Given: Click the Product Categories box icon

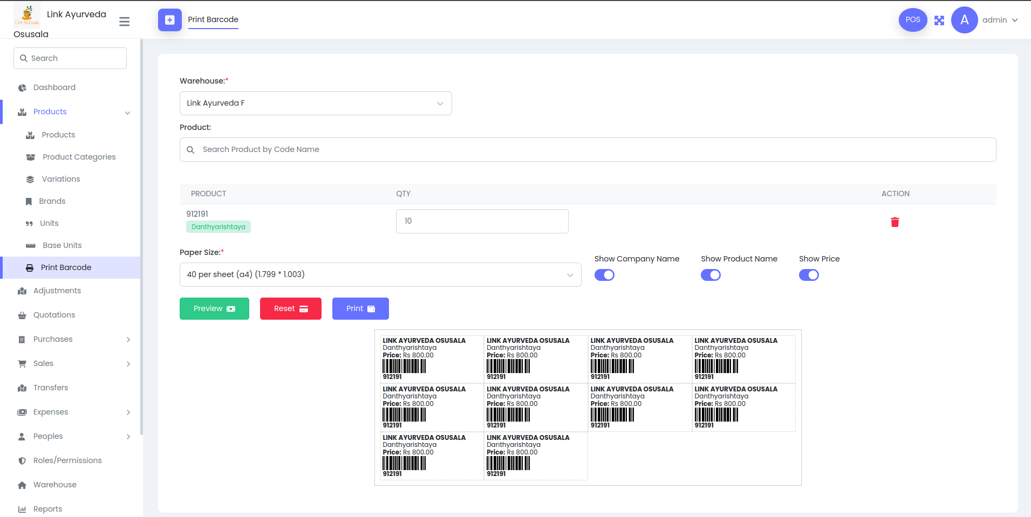Looking at the screenshot, I should [31, 157].
